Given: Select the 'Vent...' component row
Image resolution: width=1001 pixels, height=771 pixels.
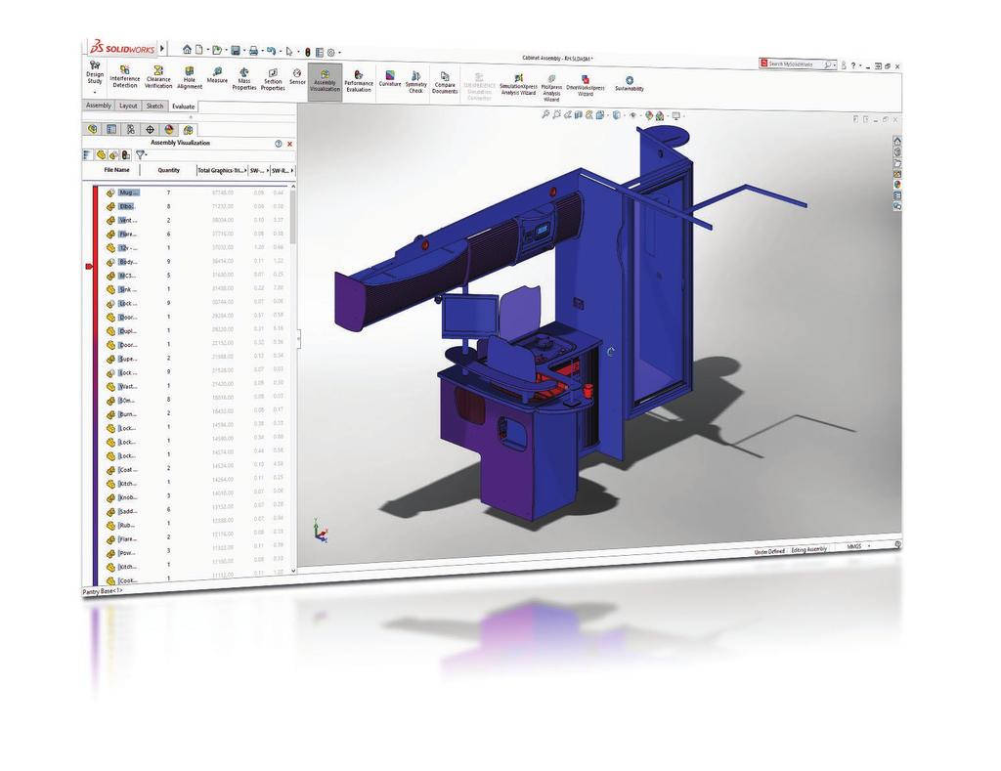Looking at the screenshot, I should (x=195, y=220).
